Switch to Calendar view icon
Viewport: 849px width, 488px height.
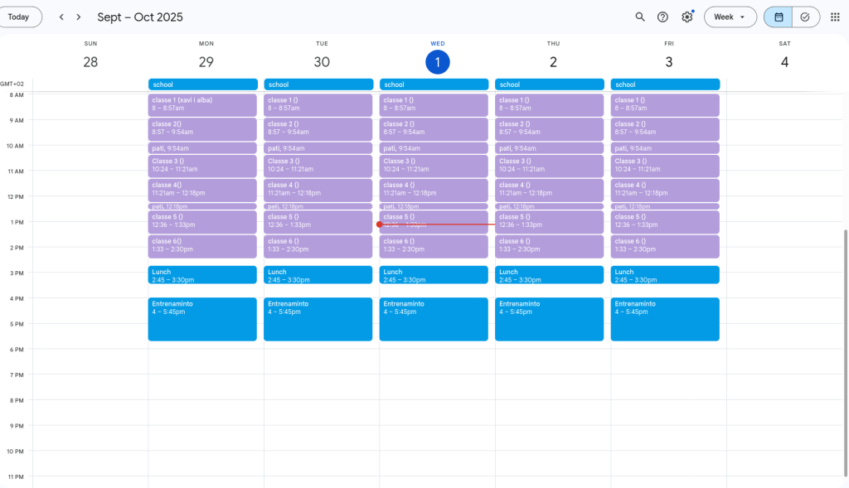pos(779,17)
